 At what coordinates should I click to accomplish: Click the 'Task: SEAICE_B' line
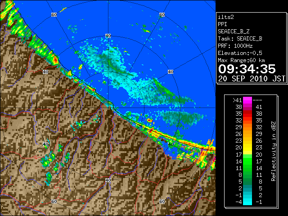(240, 39)
